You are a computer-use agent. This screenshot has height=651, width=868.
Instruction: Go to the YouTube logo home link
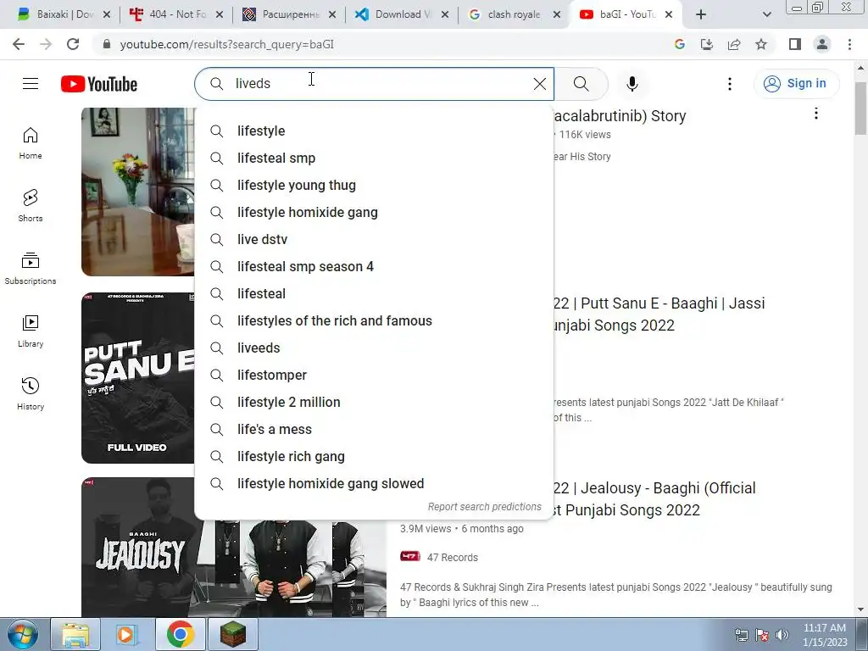coord(99,84)
